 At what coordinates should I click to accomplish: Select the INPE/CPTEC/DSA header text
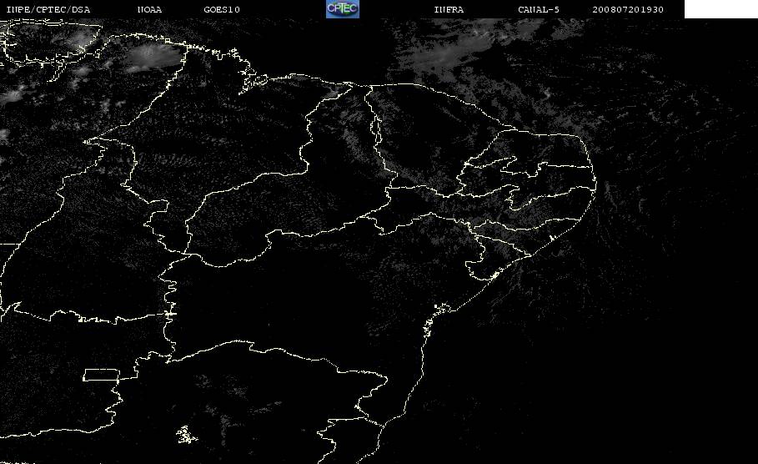pos(48,9)
